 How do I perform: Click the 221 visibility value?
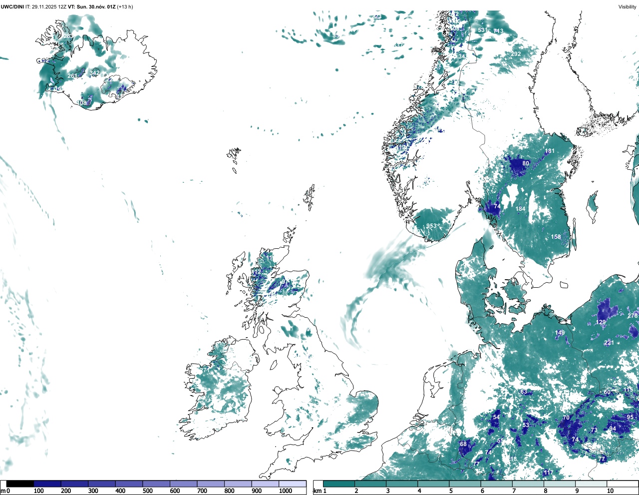(609, 343)
